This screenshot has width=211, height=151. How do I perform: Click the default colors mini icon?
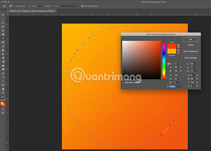(2, 100)
